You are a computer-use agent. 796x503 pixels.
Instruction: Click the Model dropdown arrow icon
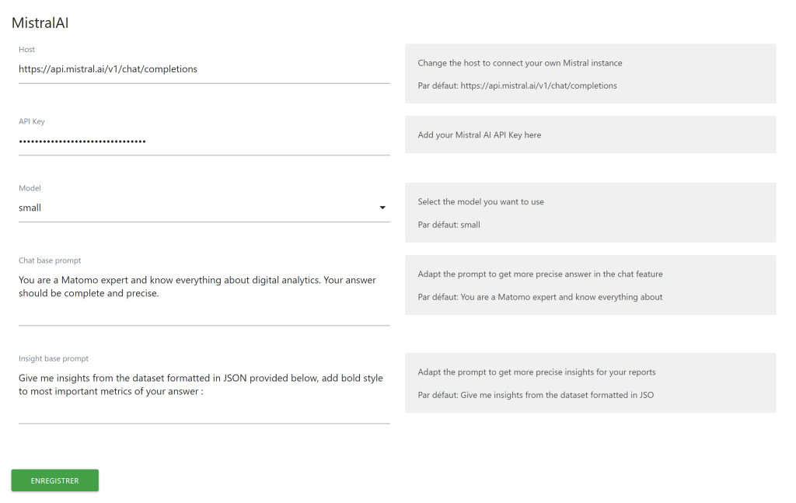[382, 208]
